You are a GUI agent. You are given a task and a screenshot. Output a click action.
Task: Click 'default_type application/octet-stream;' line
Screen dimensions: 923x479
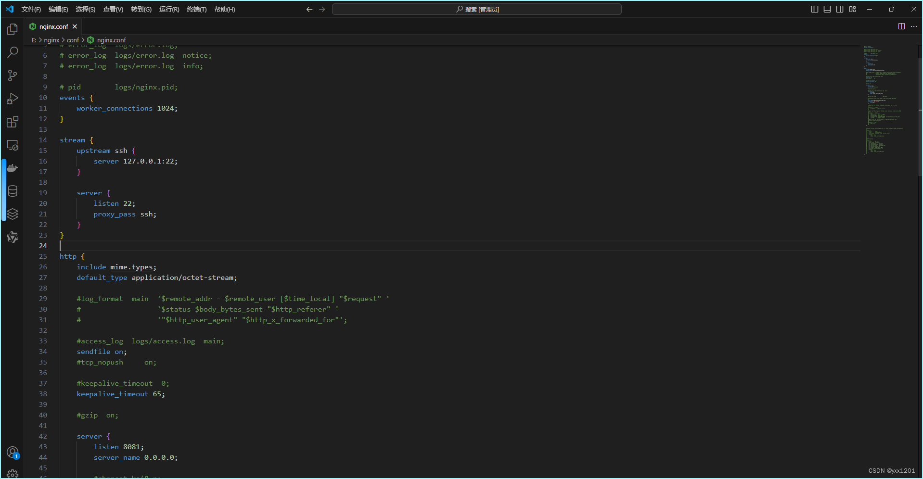(x=157, y=277)
